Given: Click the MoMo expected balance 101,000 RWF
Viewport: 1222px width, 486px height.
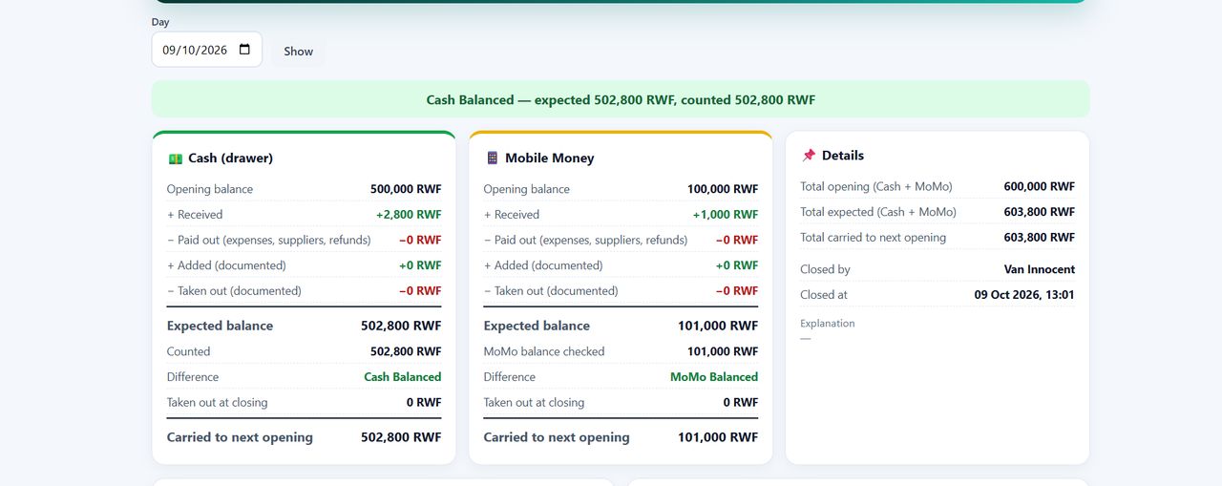Looking at the screenshot, I should click(x=718, y=326).
